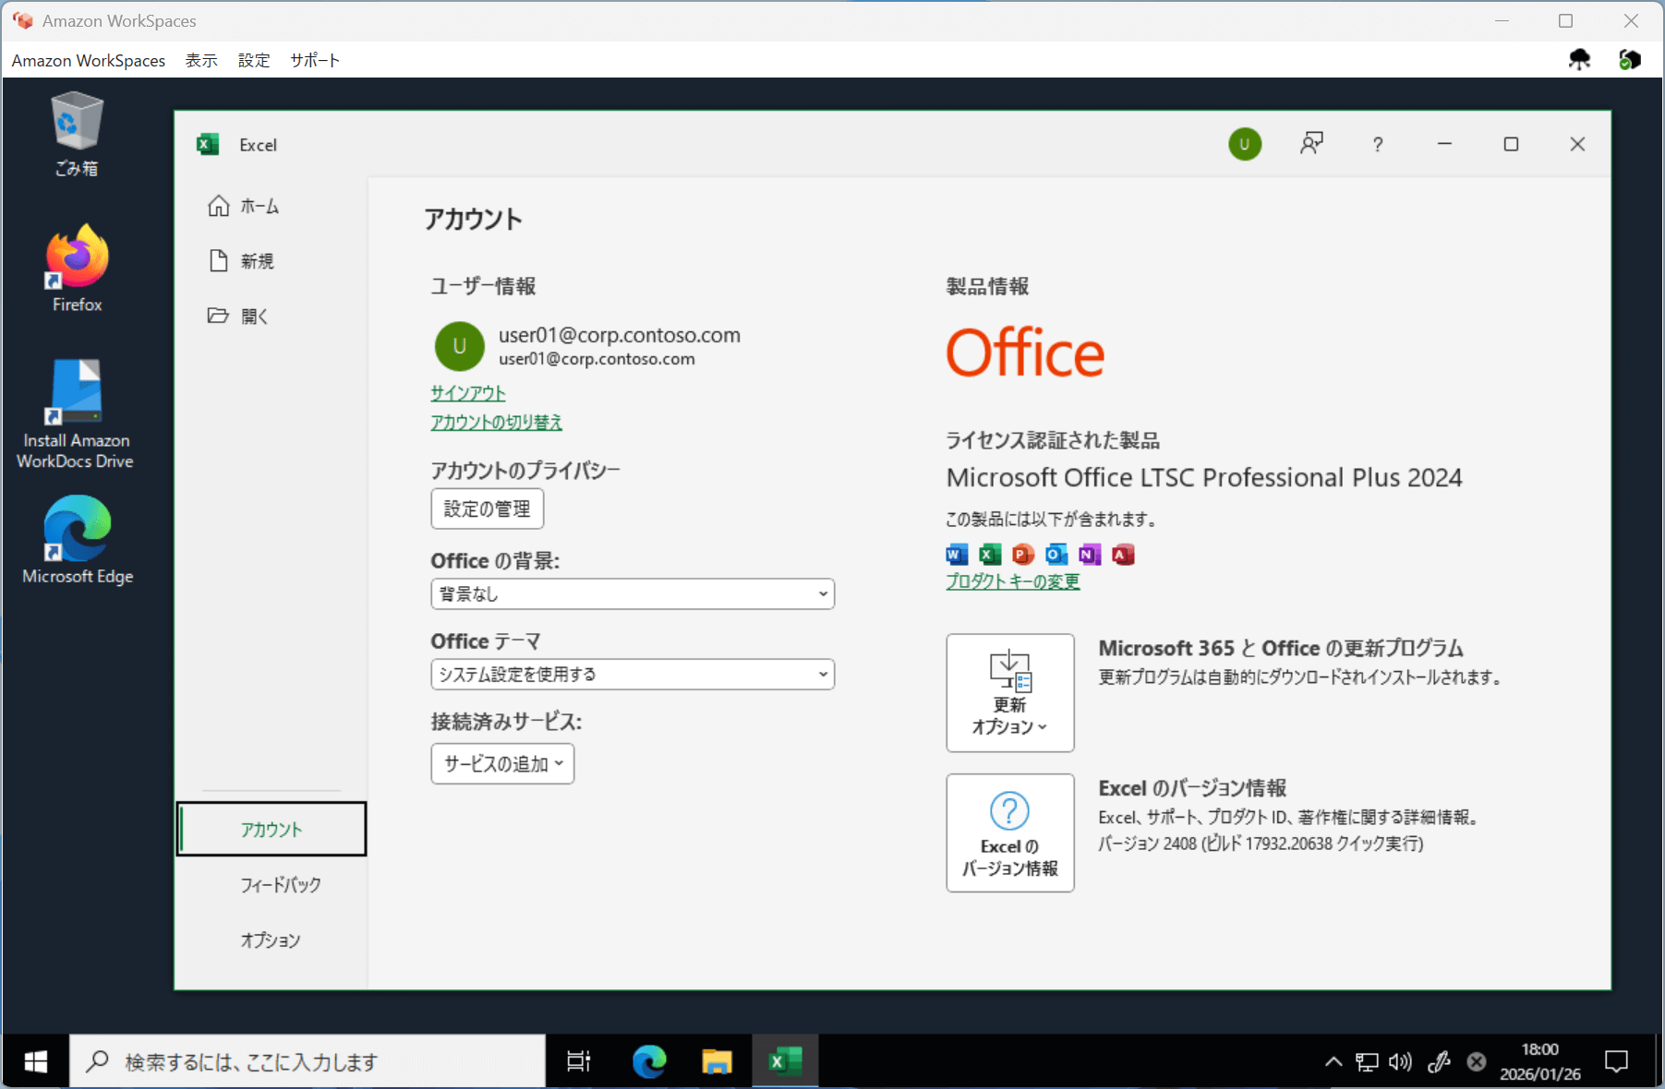Open the 設定 menu in WorkSpaces
Image resolution: width=1665 pixels, height=1089 pixels.
pos(253,60)
